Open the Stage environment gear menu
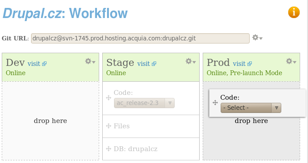The height and width of the screenshot is (163, 308). [191, 62]
